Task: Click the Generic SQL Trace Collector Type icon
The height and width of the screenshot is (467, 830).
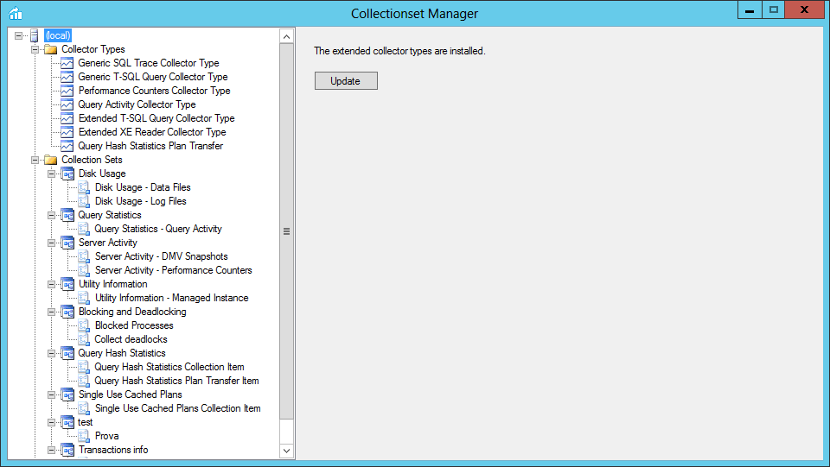Action: pyautogui.click(x=67, y=63)
